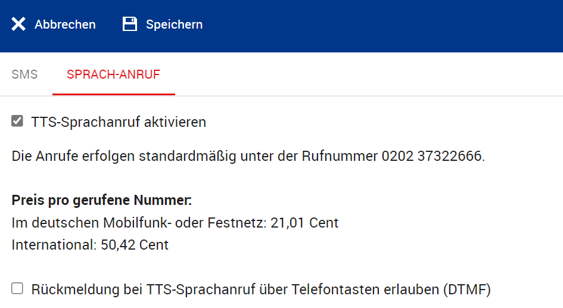This screenshot has width=563, height=308.
Task: Click the phone number 0202 37322666
Action: pos(431,156)
